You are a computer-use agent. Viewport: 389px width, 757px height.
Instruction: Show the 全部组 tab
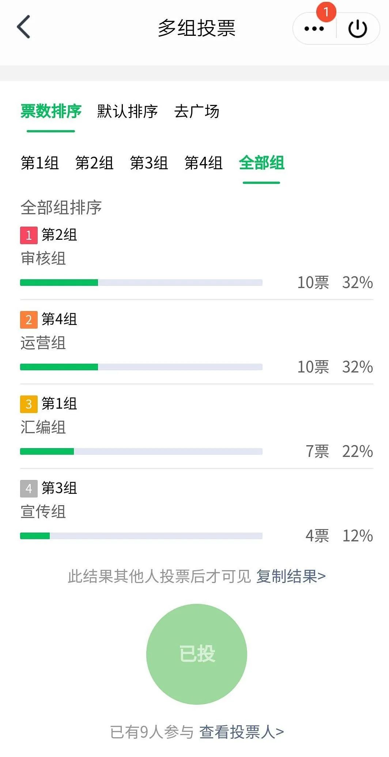tap(261, 163)
